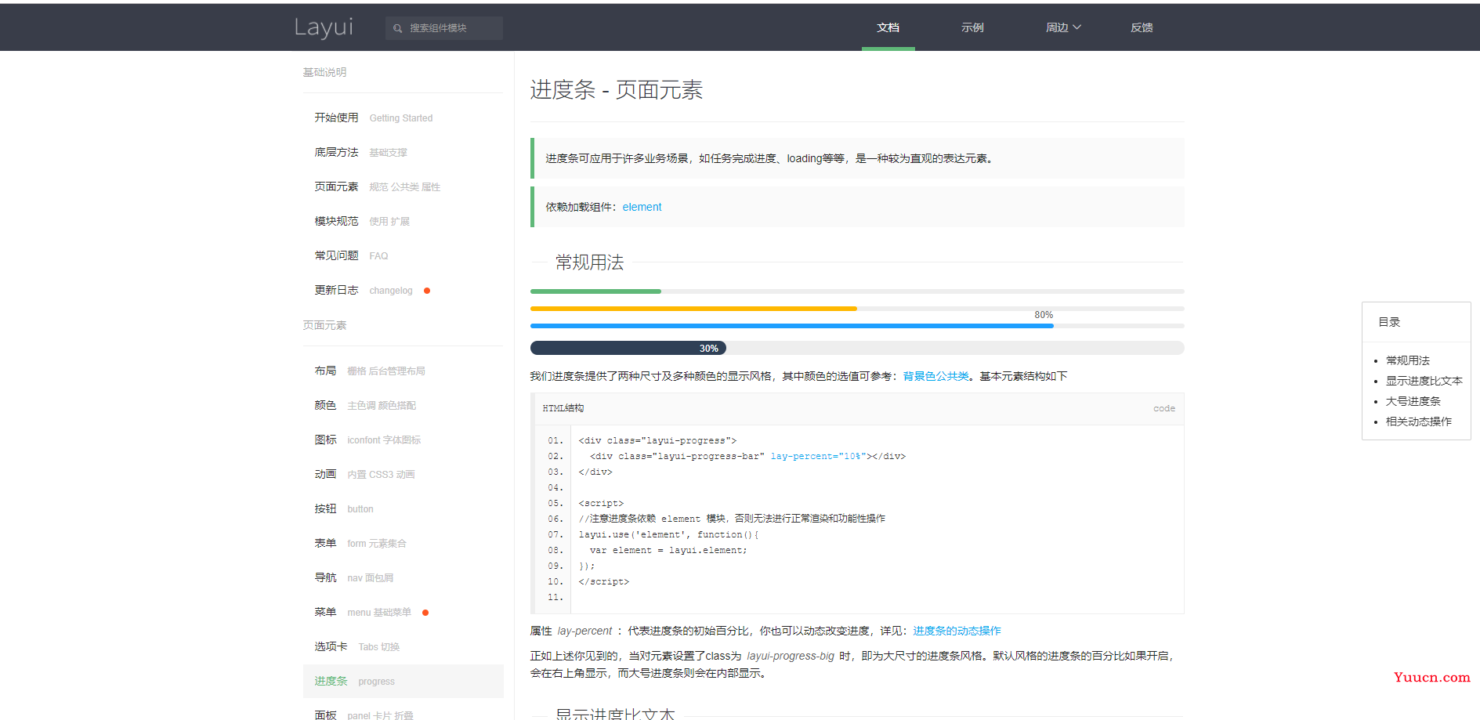The image size is (1480, 720).
Task: Focus the 搜索组件模块 search field
Action: pyautogui.click(x=444, y=28)
